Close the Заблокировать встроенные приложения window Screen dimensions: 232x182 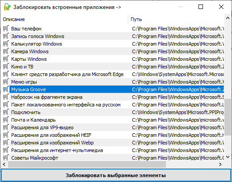point(221,7)
